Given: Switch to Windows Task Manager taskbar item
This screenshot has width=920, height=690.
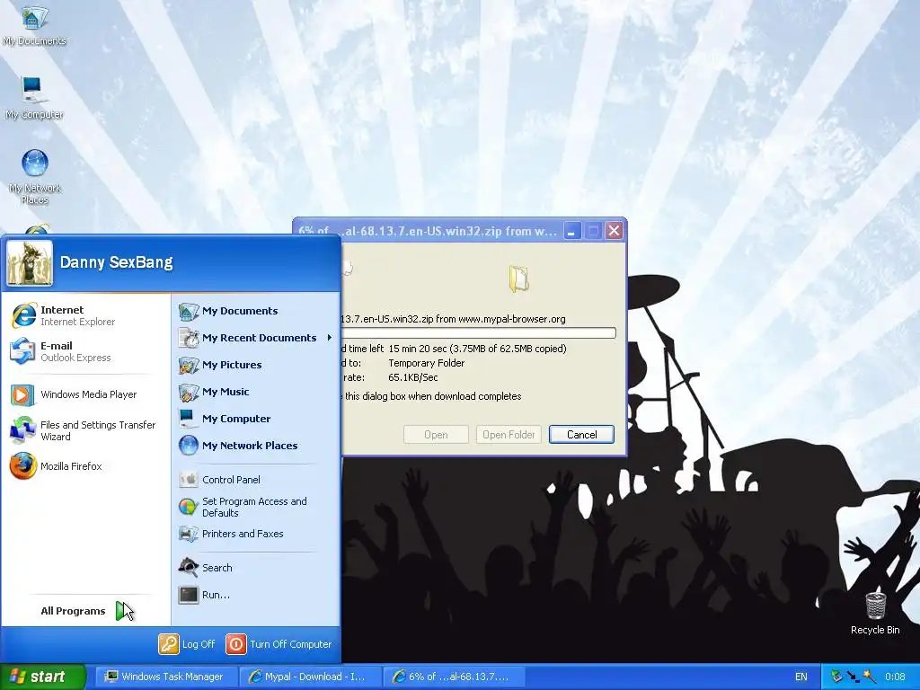Looking at the screenshot, I should point(165,677).
